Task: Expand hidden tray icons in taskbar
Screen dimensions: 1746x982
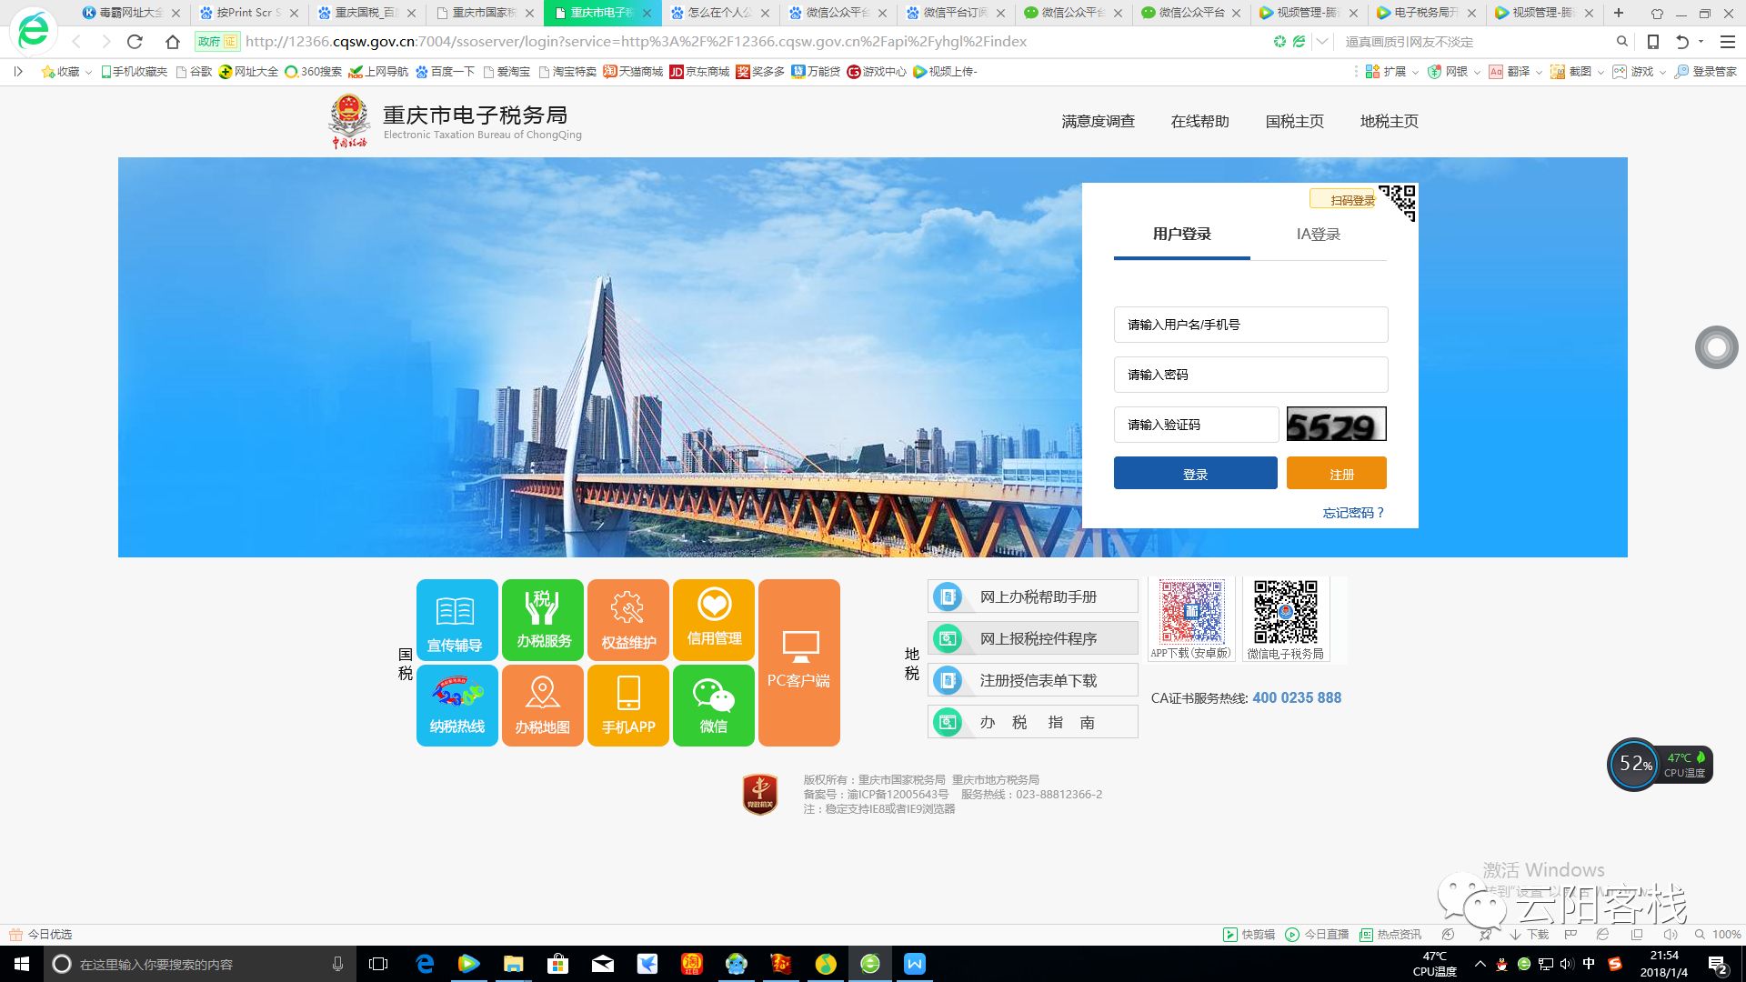Action: pyautogui.click(x=1482, y=965)
